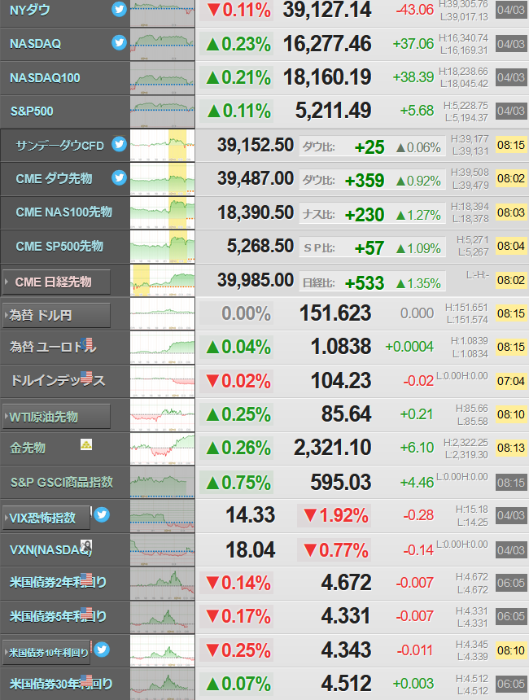The image size is (529, 700).
Task: Click Twitter icon on 米国債券10年利回り row
Action: (x=102, y=649)
